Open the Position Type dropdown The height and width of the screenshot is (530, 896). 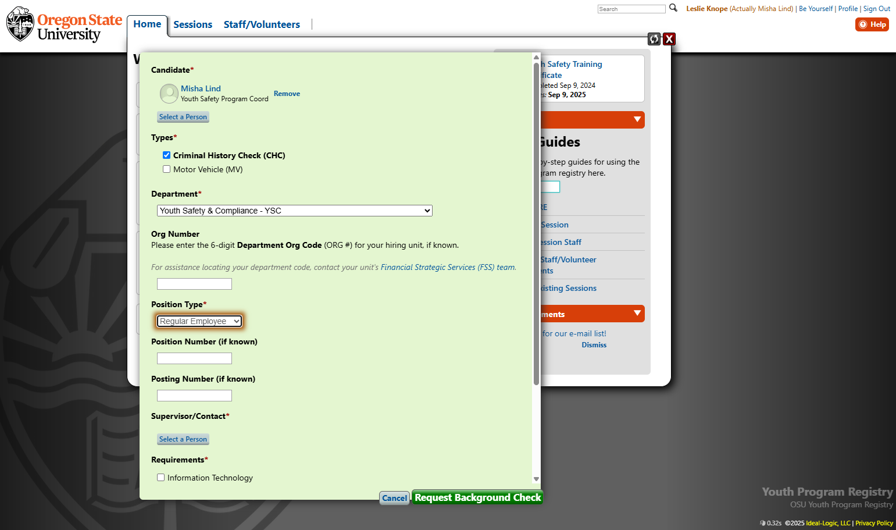pyautogui.click(x=199, y=321)
